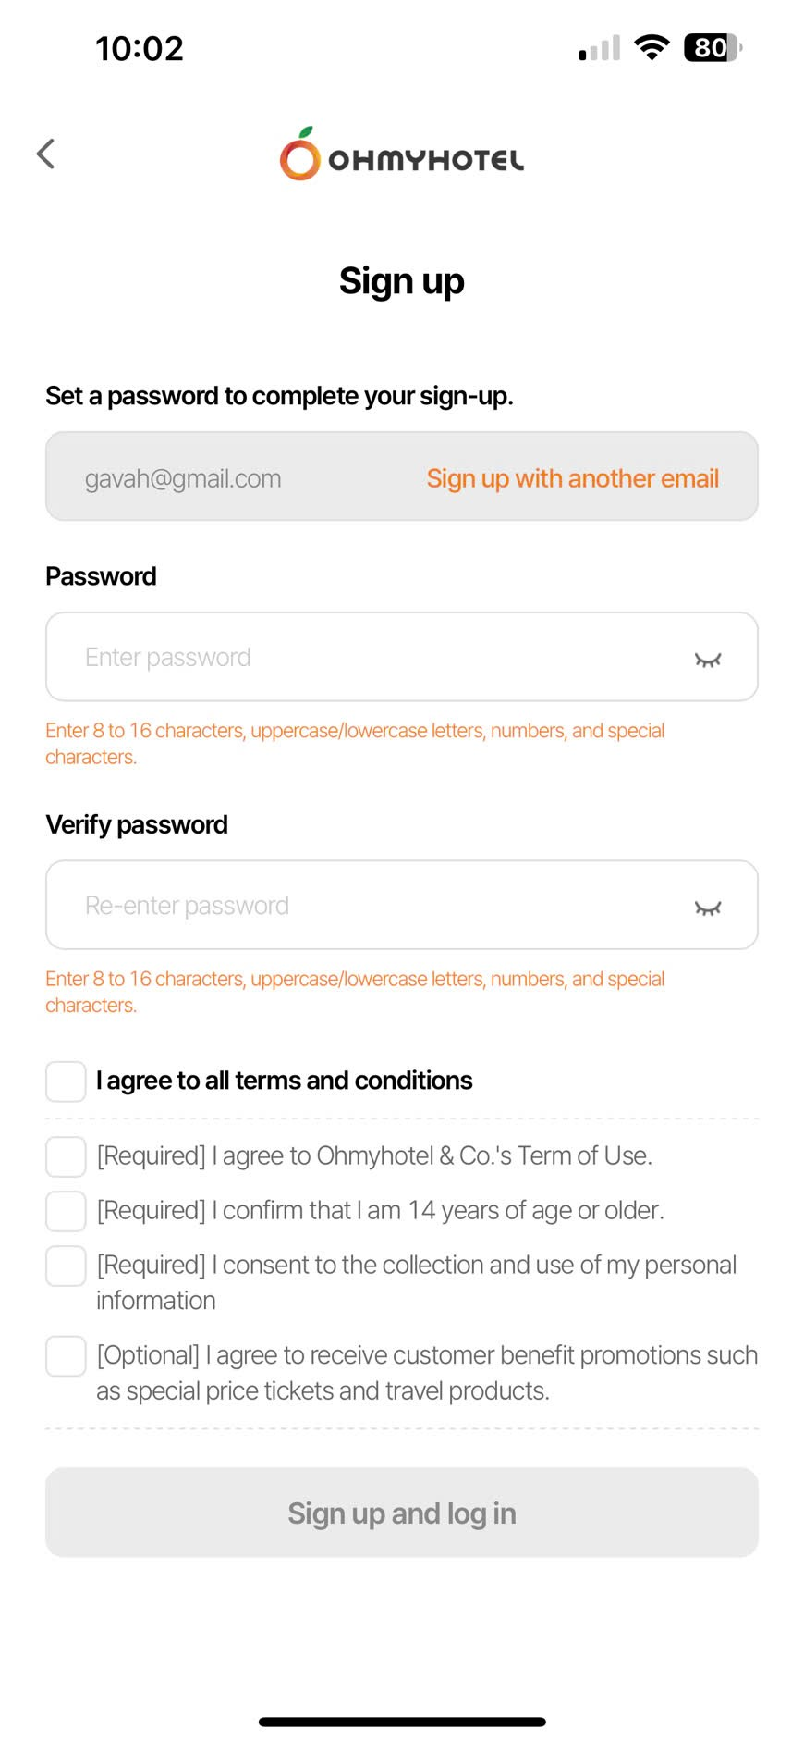Tap the back arrow icon
Screen dimensions: 804x1742
(45, 154)
